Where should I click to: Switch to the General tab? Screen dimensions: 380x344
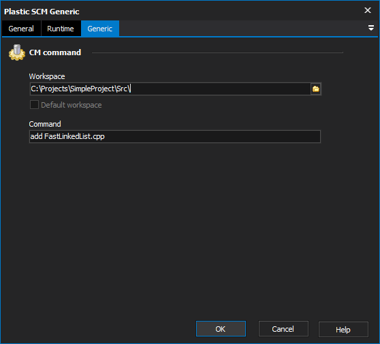tap(21, 29)
